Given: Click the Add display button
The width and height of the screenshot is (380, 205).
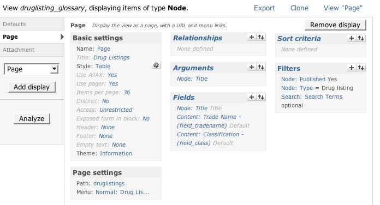Looking at the screenshot, I should pyautogui.click(x=32, y=87).
